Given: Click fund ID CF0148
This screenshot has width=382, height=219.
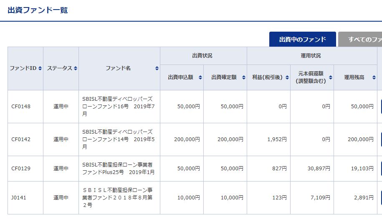Looking at the screenshot, I should tap(21, 107).
